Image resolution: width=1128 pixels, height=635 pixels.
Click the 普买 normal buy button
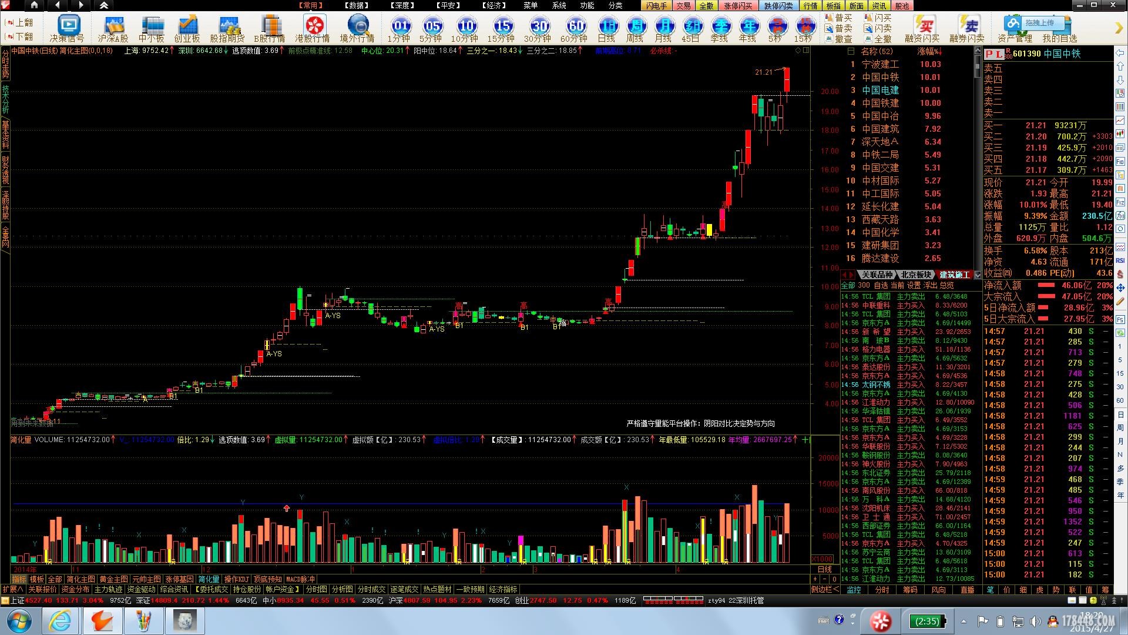[x=838, y=18]
